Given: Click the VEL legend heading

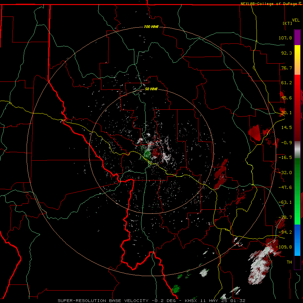Looking at the screenshot, I should (296, 20).
